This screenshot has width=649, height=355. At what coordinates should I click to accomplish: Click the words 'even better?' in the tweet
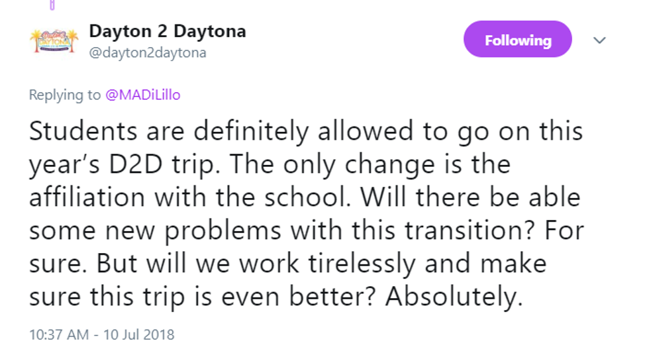coord(300,297)
